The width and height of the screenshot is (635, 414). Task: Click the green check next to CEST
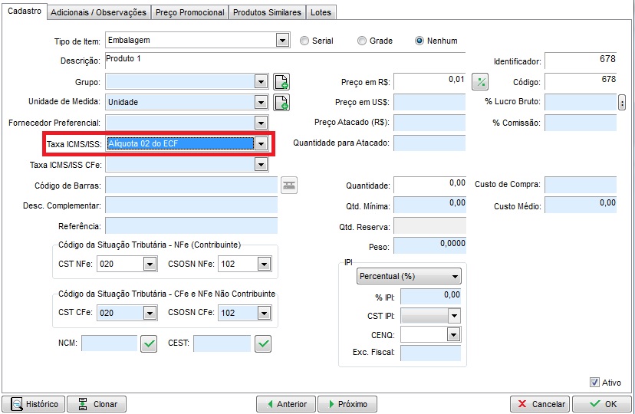click(x=263, y=344)
